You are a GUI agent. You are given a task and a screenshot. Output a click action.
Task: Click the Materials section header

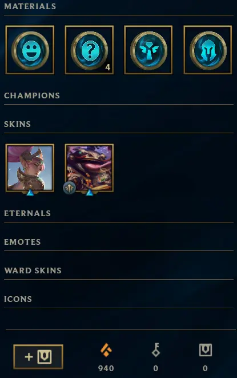[30, 6]
